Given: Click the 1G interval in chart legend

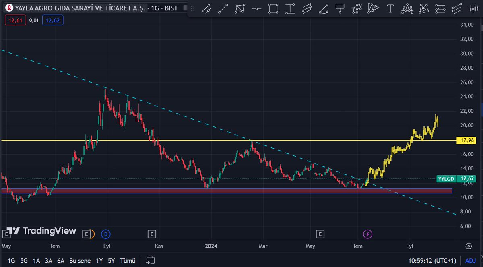Looking at the screenshot, I should point(155,8).
